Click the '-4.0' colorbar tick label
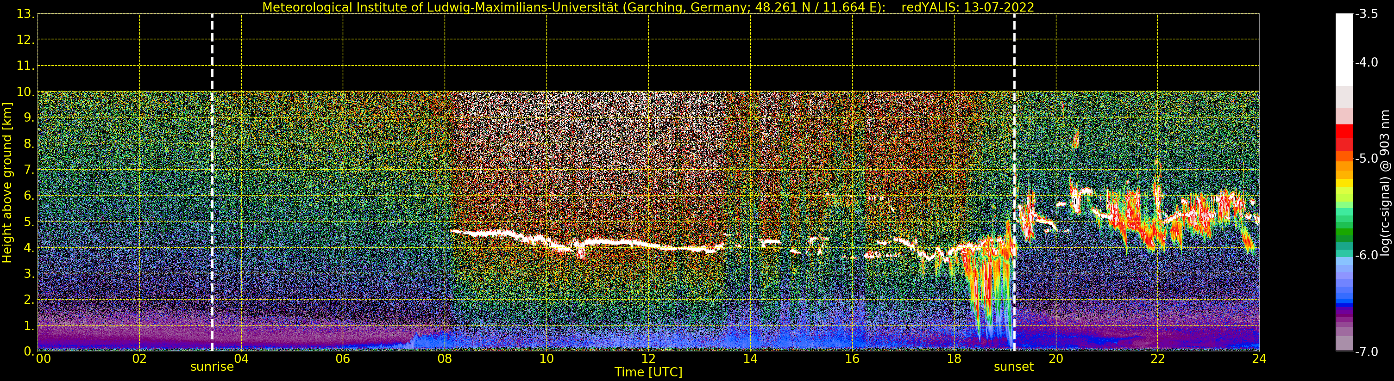 coord(1366,63)
